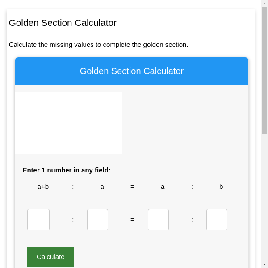Click the "a+b" column label

click(43, 187)
